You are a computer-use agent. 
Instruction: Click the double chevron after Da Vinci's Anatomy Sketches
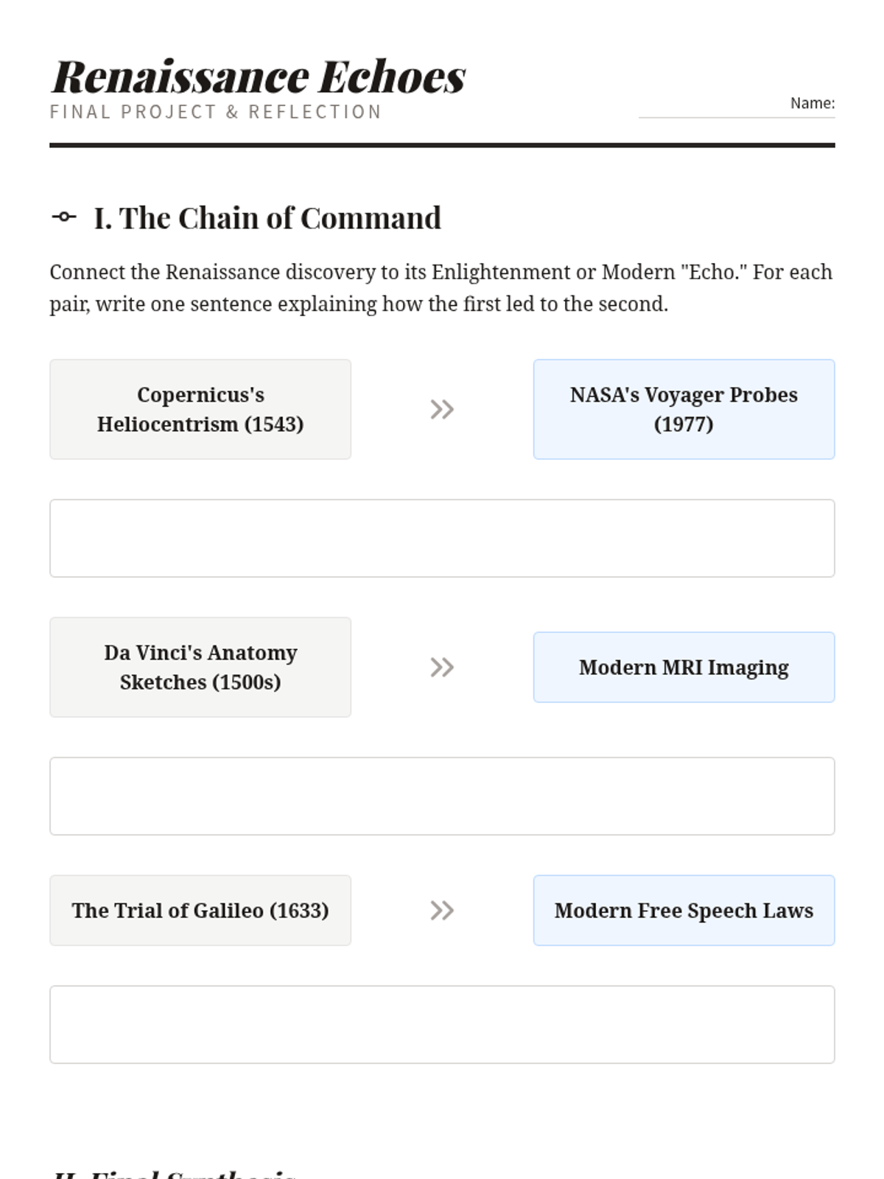click(x=442, y=667)
